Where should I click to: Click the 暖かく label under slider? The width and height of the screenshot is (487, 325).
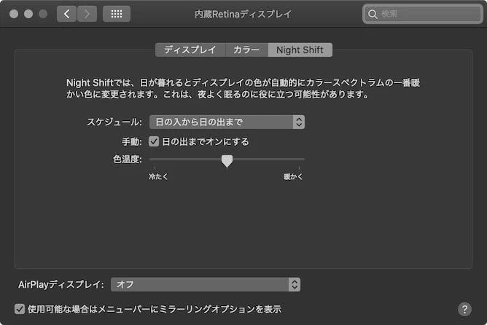coord(293,176)
